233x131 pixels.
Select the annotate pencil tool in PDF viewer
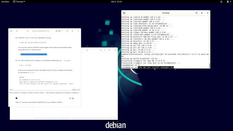[28, 31]
